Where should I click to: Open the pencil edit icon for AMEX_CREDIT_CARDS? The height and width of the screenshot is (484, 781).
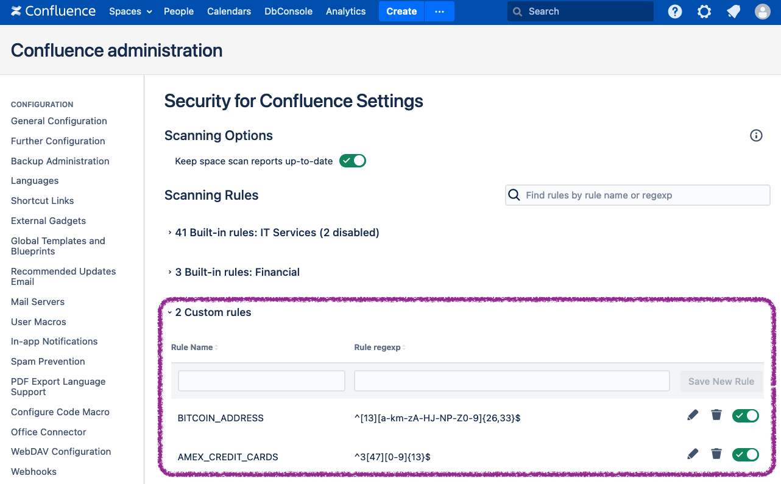(693, 454)
